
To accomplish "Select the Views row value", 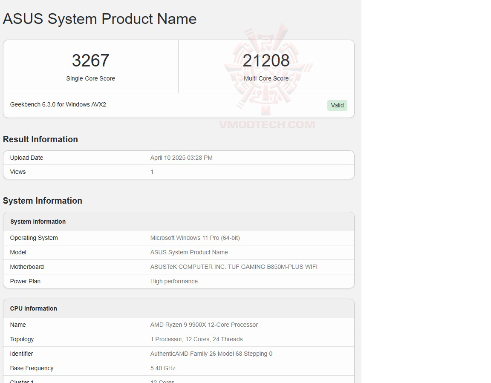I will point(152,172).
